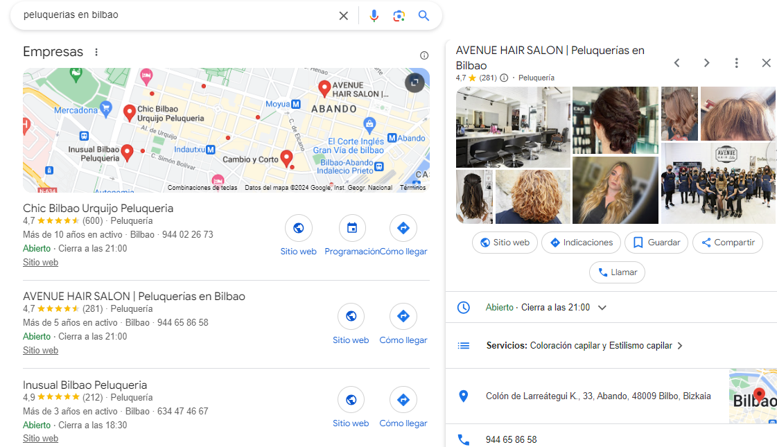Click Compartir to share the salon
The width and height of the screenshot is (777, 447).
click(727, 243)
